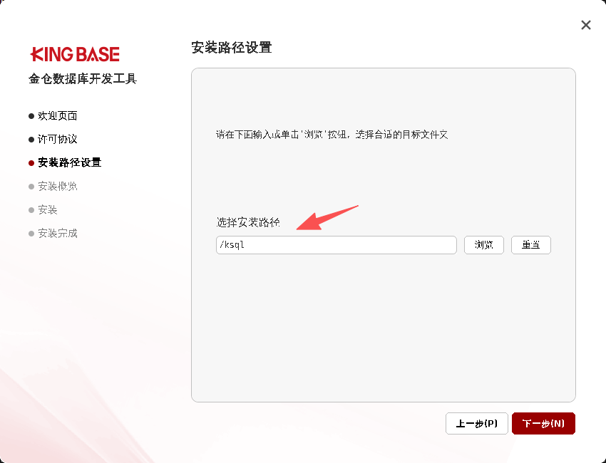
Task: Click the 金仓数据库开发工具 product title
Action: (x=83, y=79)
